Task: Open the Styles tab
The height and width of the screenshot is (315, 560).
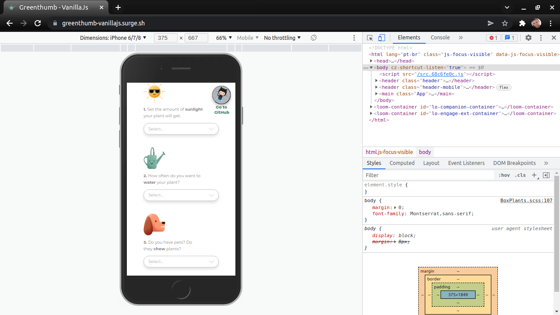Action: (374, 163)
